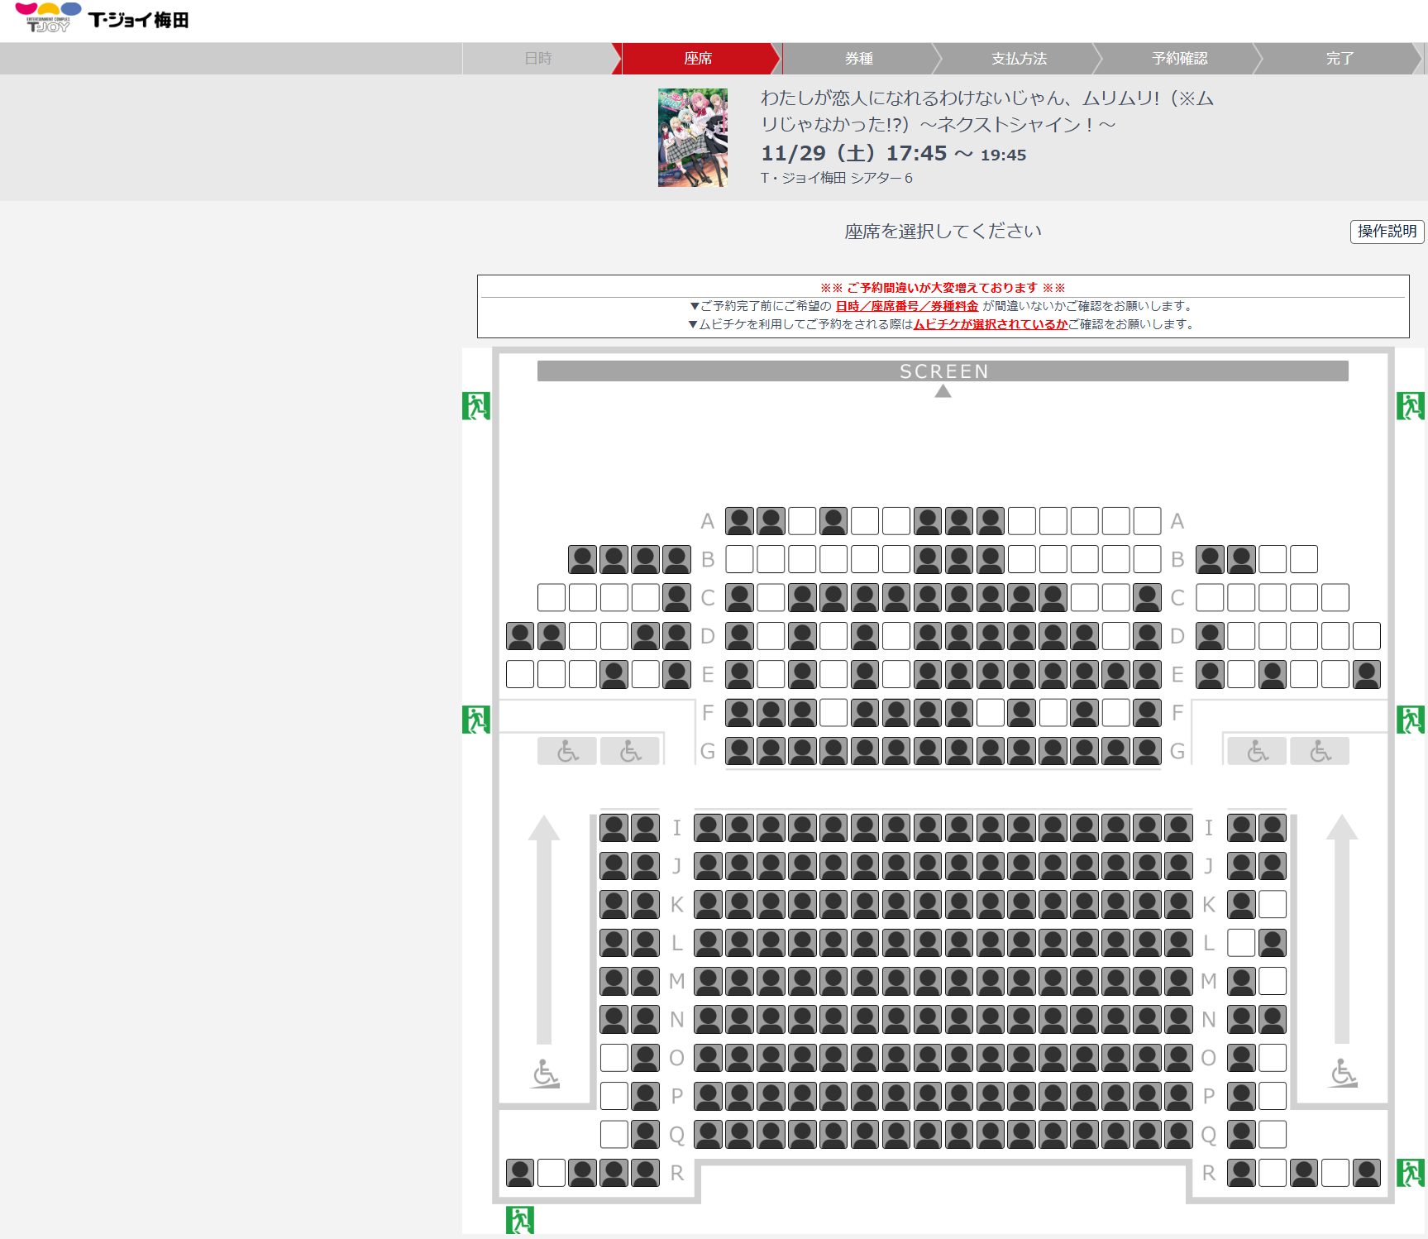Screen dimensions: 1428x1239
Task: Click the T-Joy Umeda logo
Action: pos(103,18)
